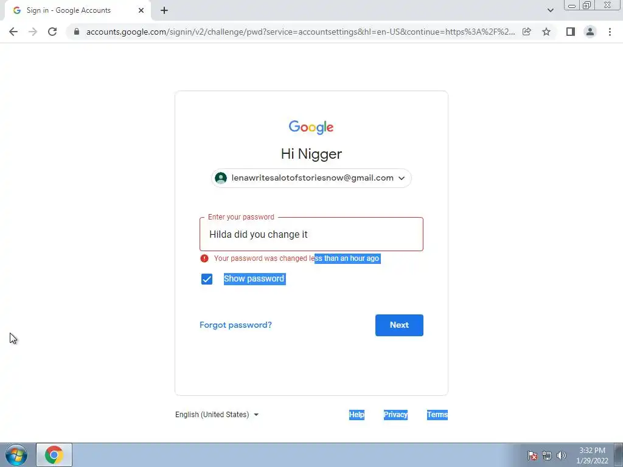
Task: Go back using the browser back arrow
Action: (13, 32)
